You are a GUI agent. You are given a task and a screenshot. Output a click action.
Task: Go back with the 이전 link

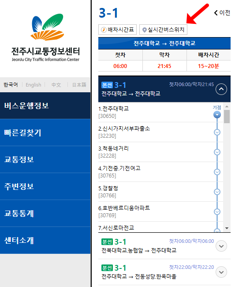(222, 13)
